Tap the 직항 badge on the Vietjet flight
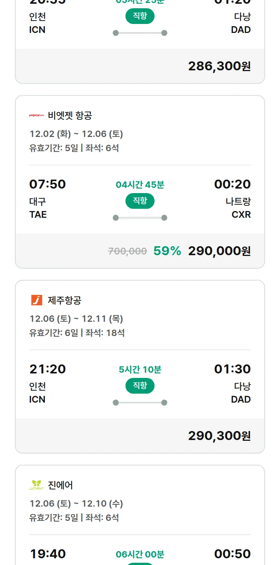 [140, 201]
